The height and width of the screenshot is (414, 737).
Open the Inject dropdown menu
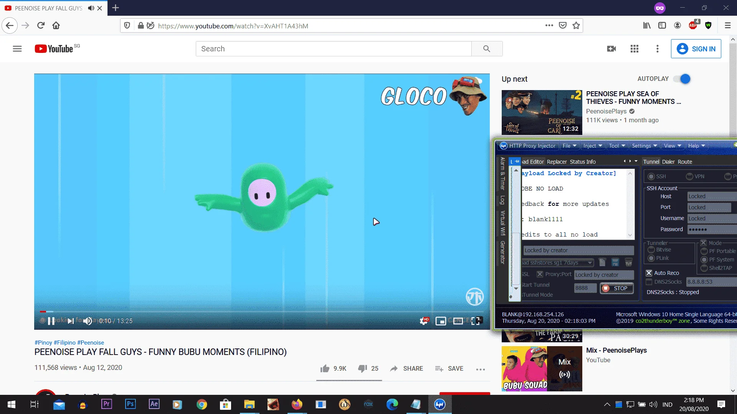click(593, 146)
